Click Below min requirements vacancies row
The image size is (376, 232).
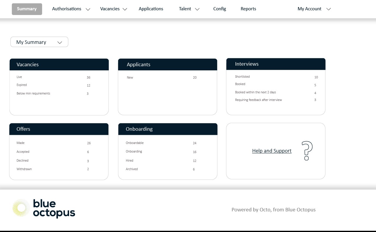click(53, 93)
